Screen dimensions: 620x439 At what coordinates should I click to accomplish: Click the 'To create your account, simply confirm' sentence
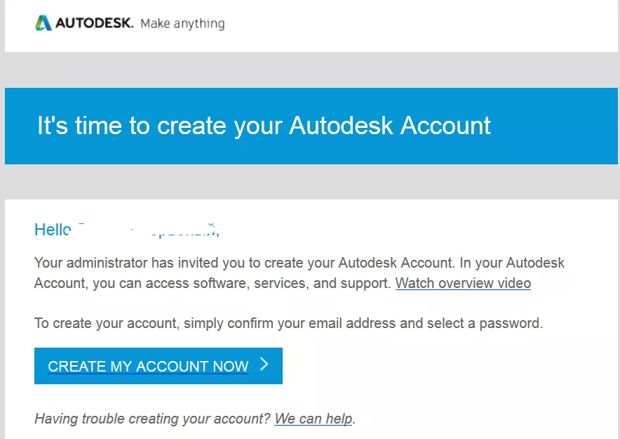coord(288,323)
